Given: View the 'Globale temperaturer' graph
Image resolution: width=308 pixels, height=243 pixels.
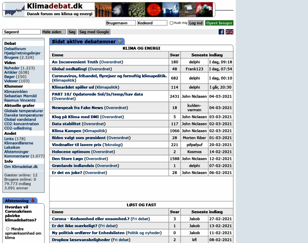Looking at the screenshot, I should (24, 111).
